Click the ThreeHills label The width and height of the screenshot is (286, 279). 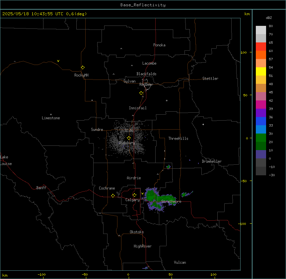(x=178, y=139)
